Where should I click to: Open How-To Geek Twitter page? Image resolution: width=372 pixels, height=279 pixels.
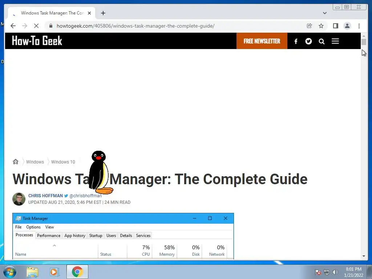click(x=308, y=41)
